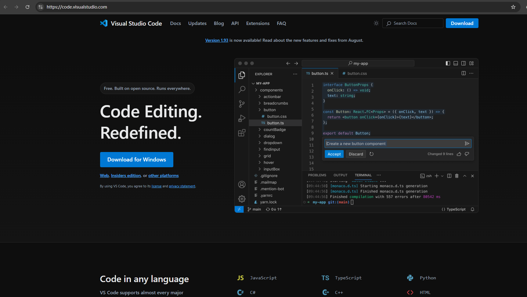Open the OUTPUT panel tab

(x=340, y=175)
